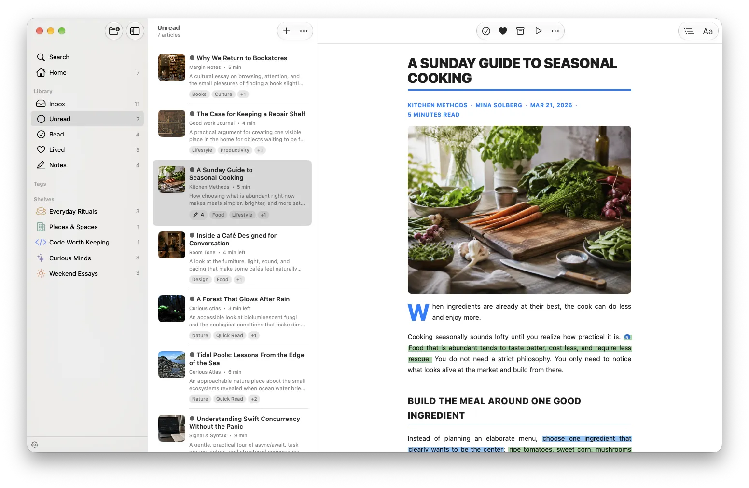This screenshot has width=749, height=488.
Task: Click the glowing forest article thumbnail
Action: coord(172,309)
